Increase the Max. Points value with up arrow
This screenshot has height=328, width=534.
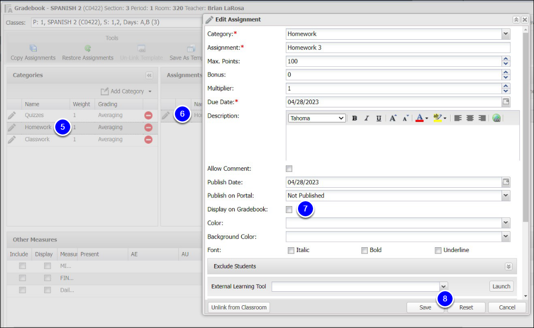[x=506, y=59]
